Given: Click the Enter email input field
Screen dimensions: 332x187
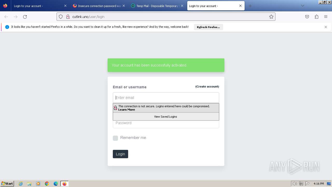Looking at the screenshot, I should [166, 98].
